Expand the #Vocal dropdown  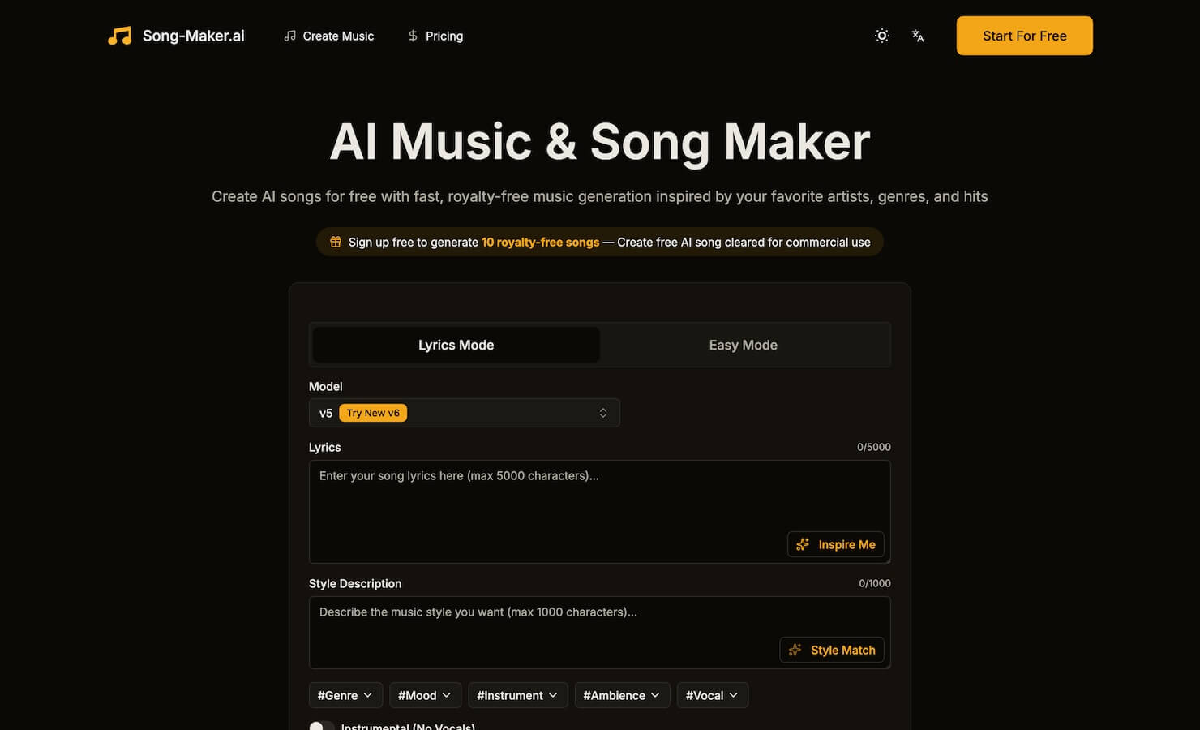tap(712, 695)
